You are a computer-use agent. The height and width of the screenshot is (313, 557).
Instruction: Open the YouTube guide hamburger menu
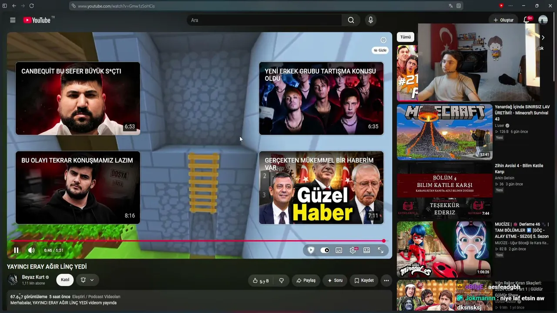click(13, 20)
